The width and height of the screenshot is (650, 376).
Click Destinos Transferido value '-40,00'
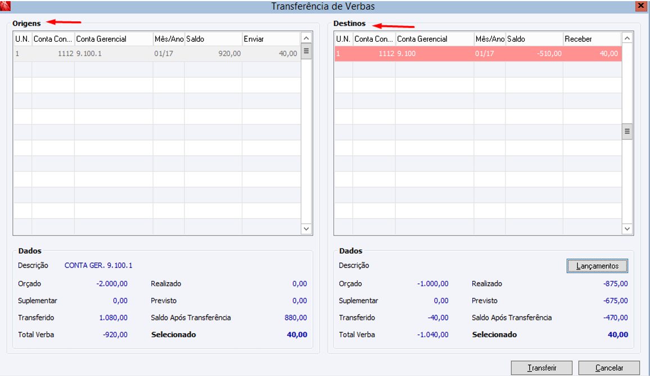(438, 318)
